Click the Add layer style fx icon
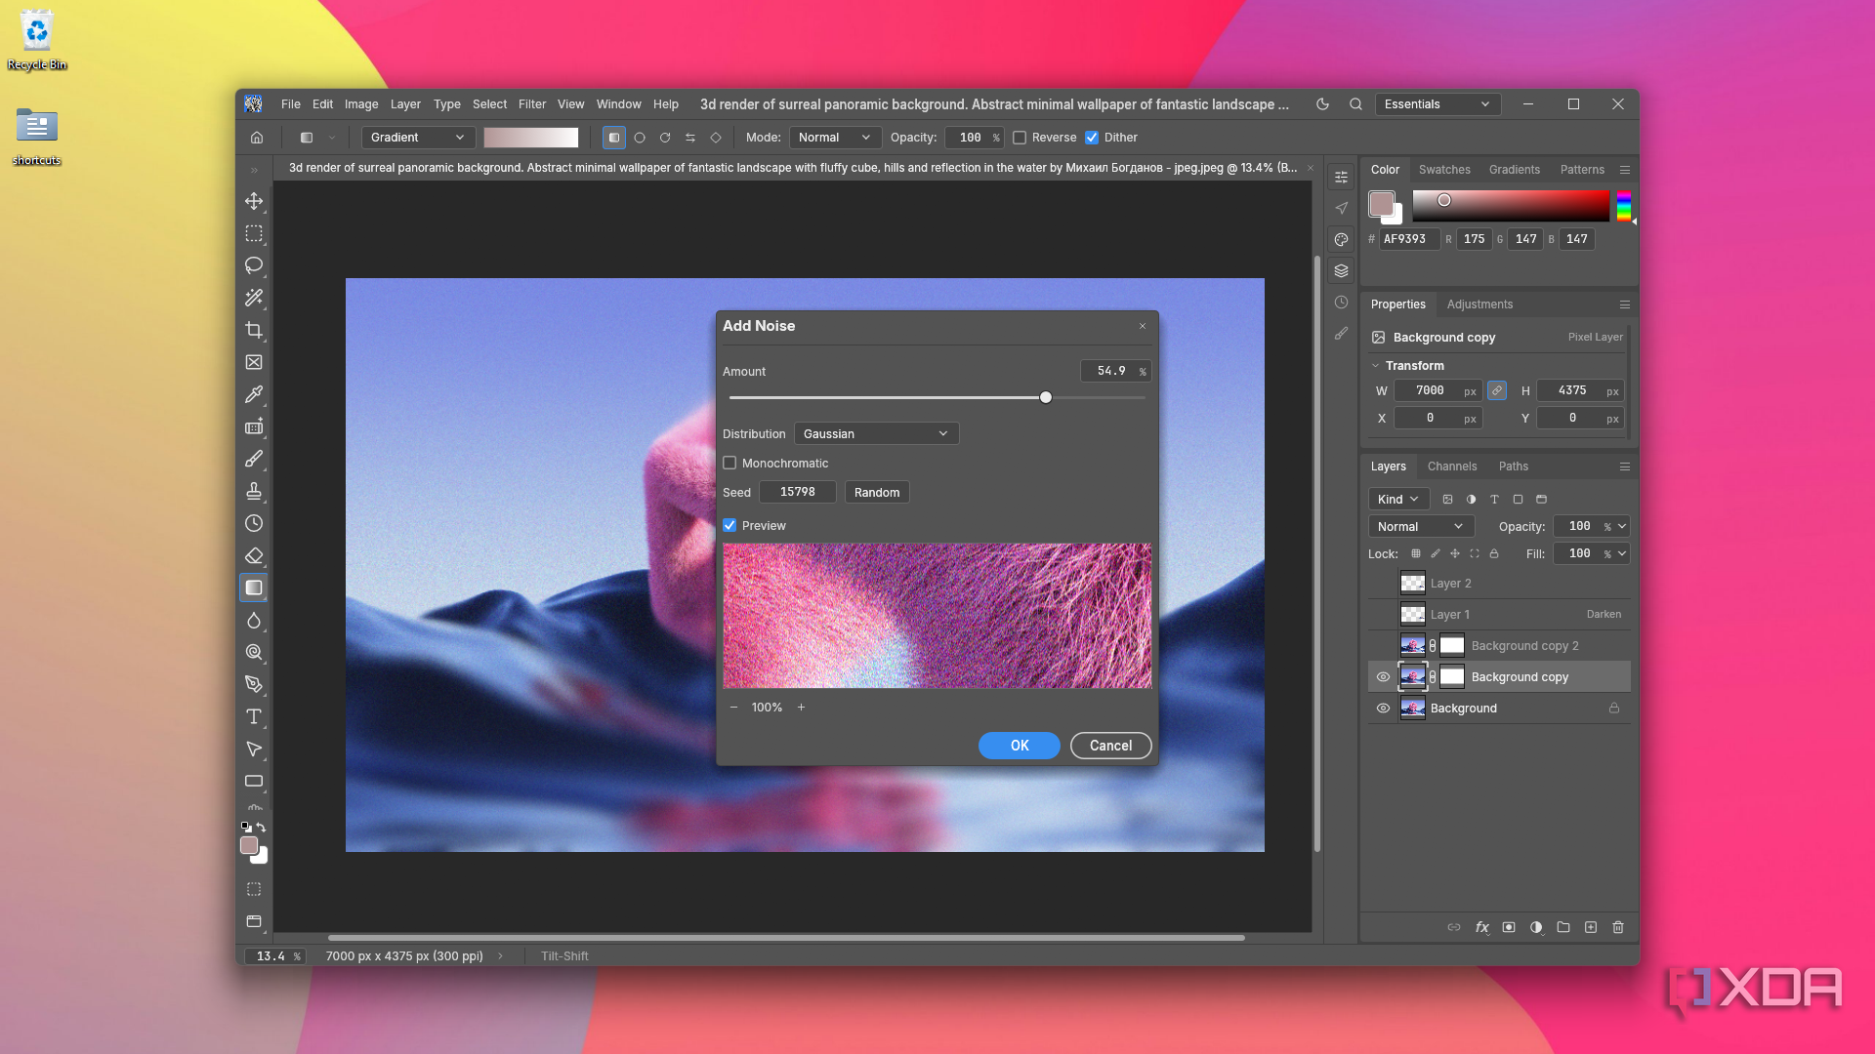 1481,927
